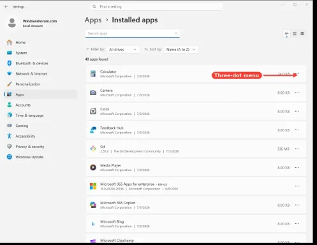Click the Camera app icon
Viewport: 317px width, 245px height.
point(93,93)
